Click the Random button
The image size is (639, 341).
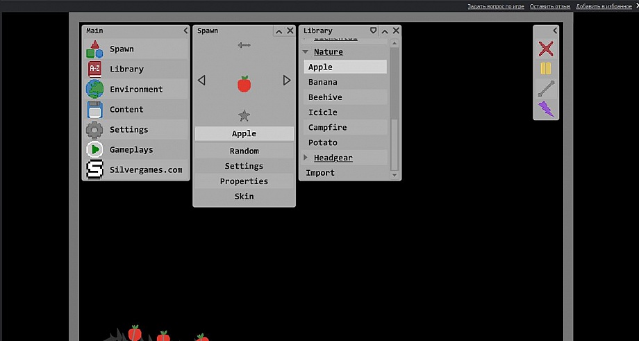click(x=244, y=151)
